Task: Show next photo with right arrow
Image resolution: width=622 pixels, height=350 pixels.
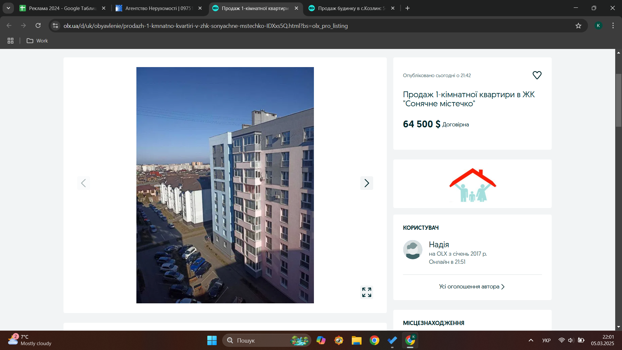Action: [x=366, y=183]
